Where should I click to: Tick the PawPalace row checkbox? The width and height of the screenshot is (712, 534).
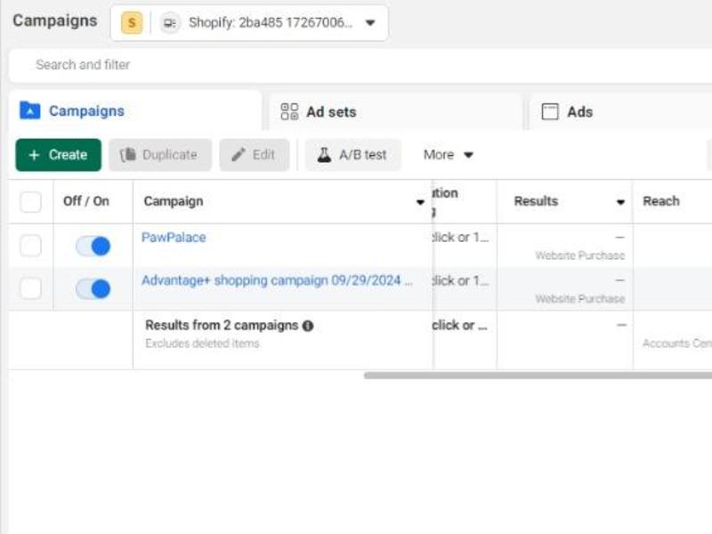pyautogui.click(x=31, y=246)
